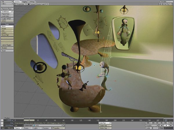Toggle the Y axis channel button
The image size is (174, 130).
pos(2,123)
